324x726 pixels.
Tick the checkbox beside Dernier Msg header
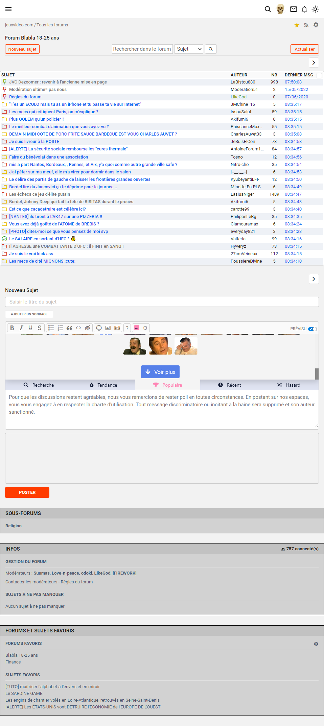[x=319, y=75]
